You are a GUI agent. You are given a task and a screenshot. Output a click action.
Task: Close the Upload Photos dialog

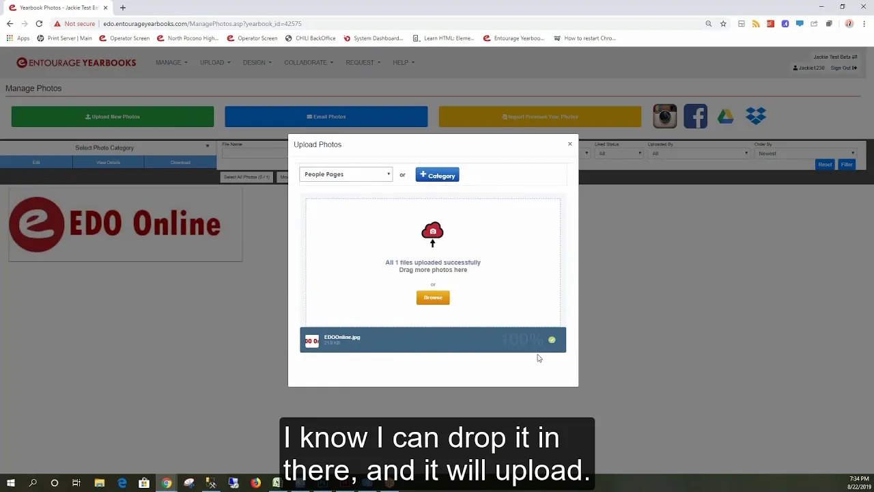(x=569, y=144)
